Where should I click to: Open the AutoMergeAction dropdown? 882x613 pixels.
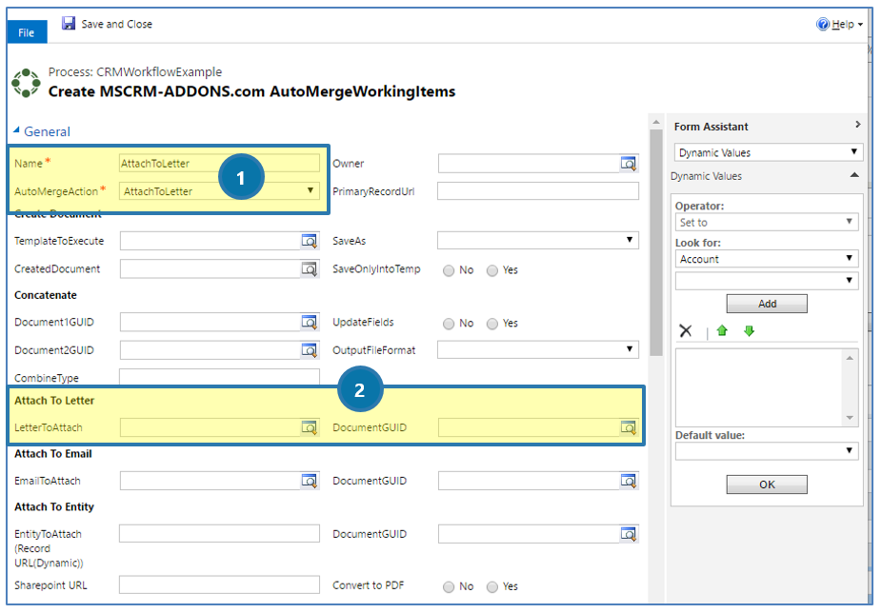(x=219, y=191)
